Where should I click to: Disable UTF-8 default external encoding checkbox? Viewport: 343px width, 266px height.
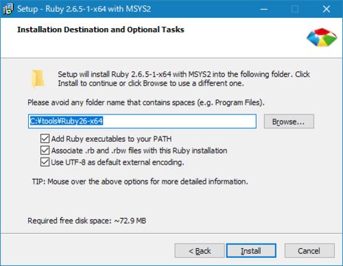[x=45, y=162]
